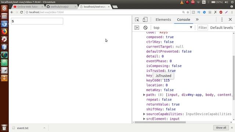The width and height of the screenshot is (235, 132).
Task: Open the zoom magnifier icon in address bar
Action: click(184, 12)
